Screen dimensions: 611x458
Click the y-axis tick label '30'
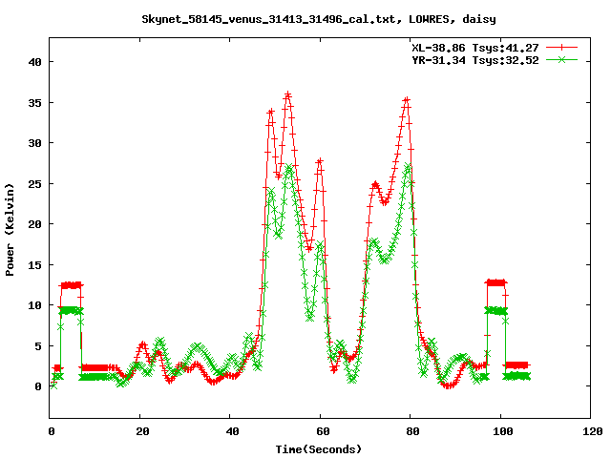pos(35,143)
